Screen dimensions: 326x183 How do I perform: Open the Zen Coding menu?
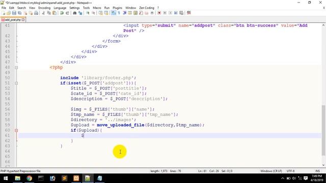click(x=147, y=8)
